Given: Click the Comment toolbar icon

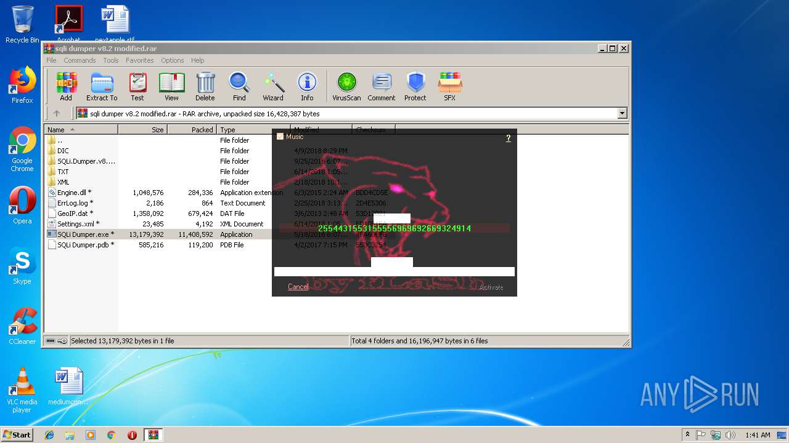Looking at the screenshot, I should 382,87.
